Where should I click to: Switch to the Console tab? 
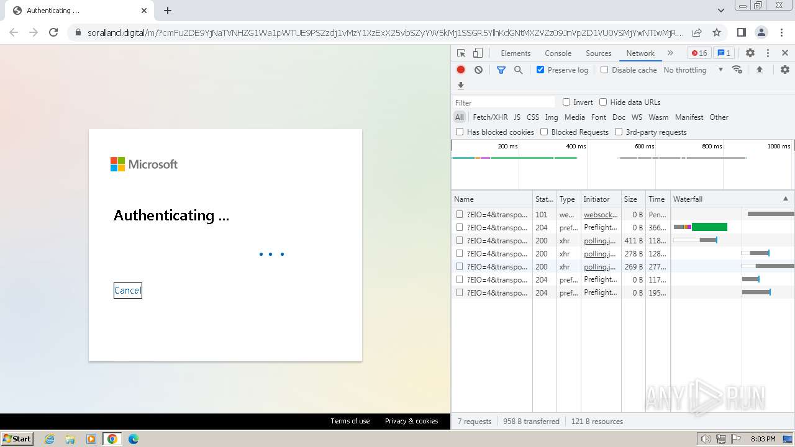point(558,53)
